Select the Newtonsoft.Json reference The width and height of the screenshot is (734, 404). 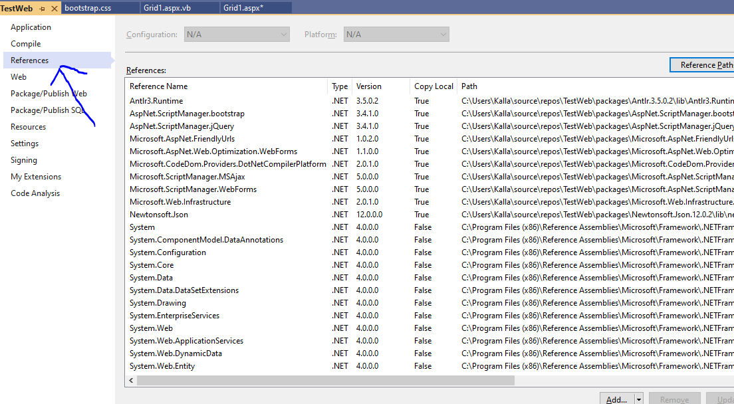[x=159, y=215]
